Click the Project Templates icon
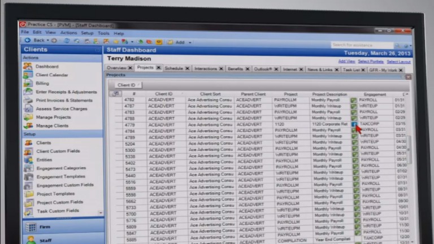Image resolution: width=434 pixels, height=244 pixels. 28,194
